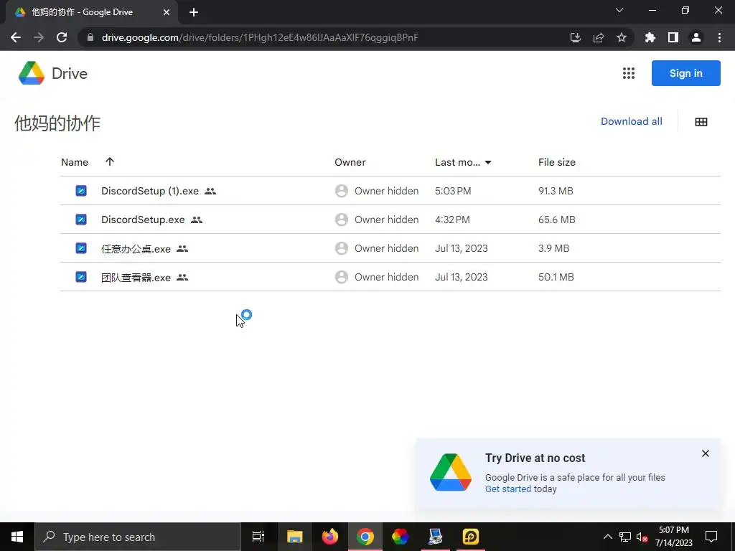Open Firefox from the taskbar
735x551 pixels.
point(330,537)
